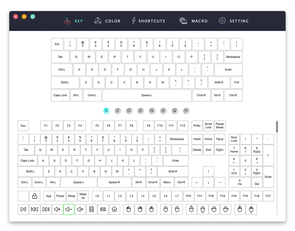Switch to layer 5
Screen dimensions: 295x231
coord(163,111)
